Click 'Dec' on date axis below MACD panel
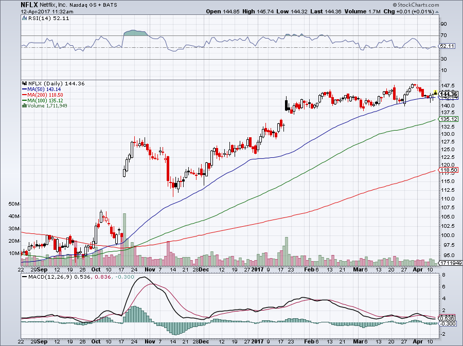This screenshot has width=463, height=346. pos(204,341)
